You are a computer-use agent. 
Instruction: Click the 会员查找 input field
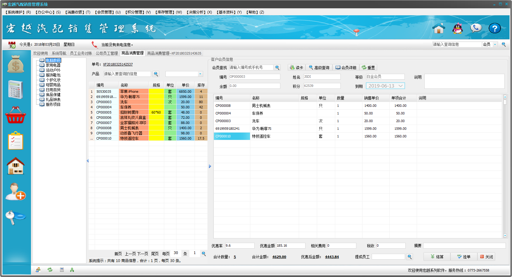click(251, 68)
